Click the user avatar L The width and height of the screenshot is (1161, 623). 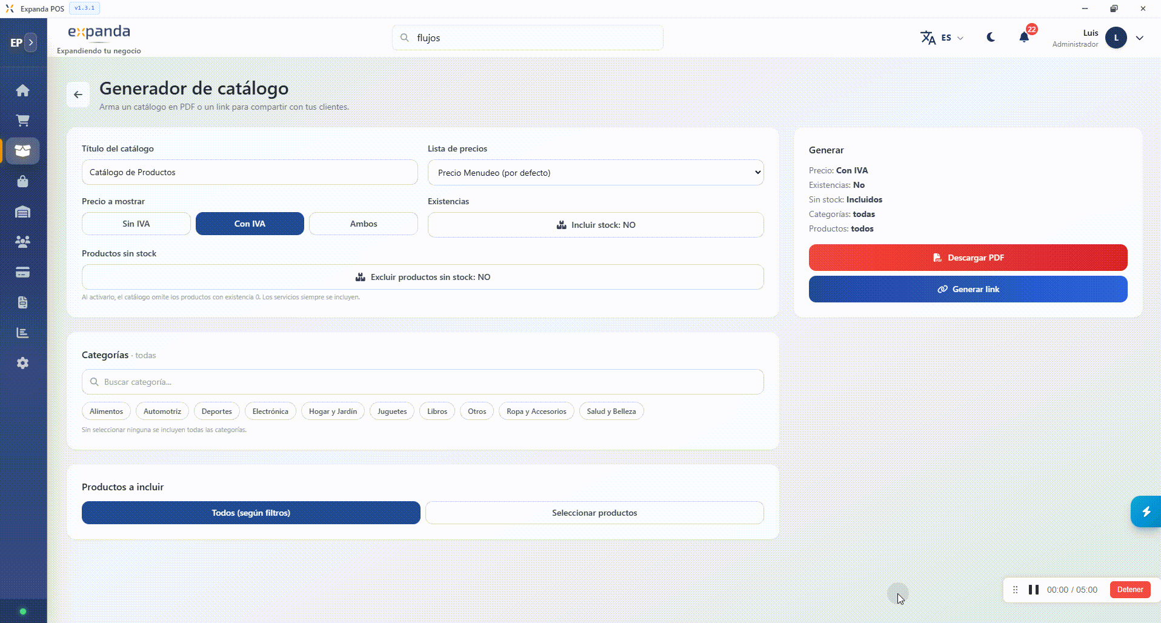click(1116, 38)
